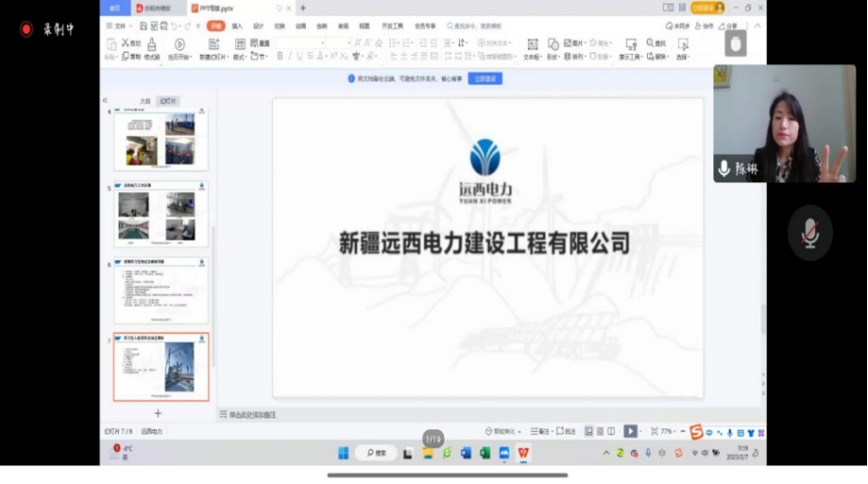Toggle the Notes (备注) pane in status bar
868x484 pixels.
click(539, 431)
